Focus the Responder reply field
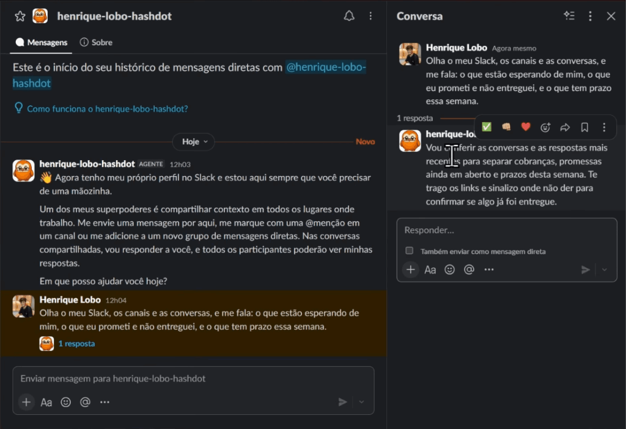 [x=507, y=230]
